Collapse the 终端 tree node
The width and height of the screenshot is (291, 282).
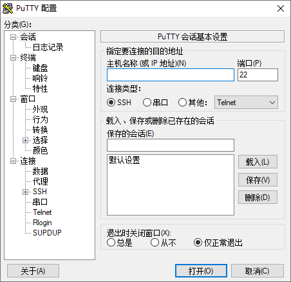click(14, 57)
